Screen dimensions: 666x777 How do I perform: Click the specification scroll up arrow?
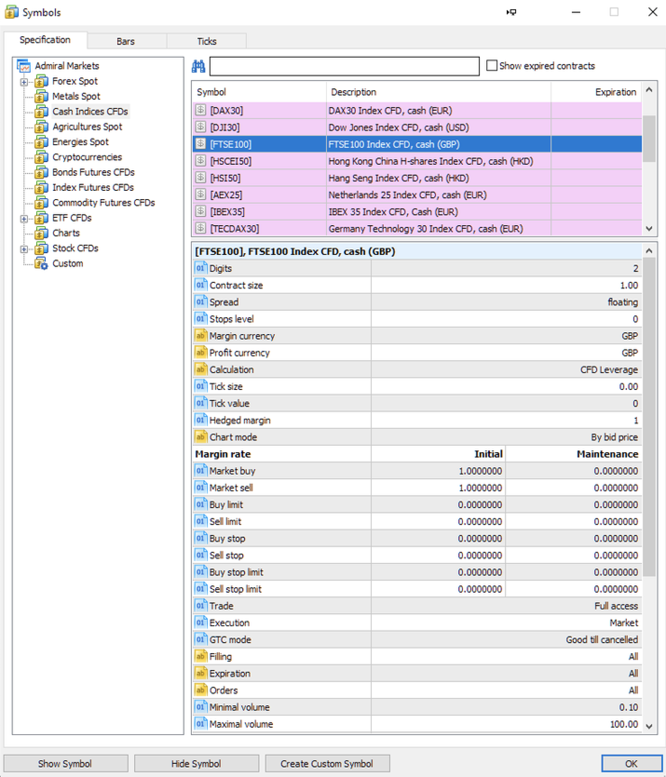coord(649,251)
